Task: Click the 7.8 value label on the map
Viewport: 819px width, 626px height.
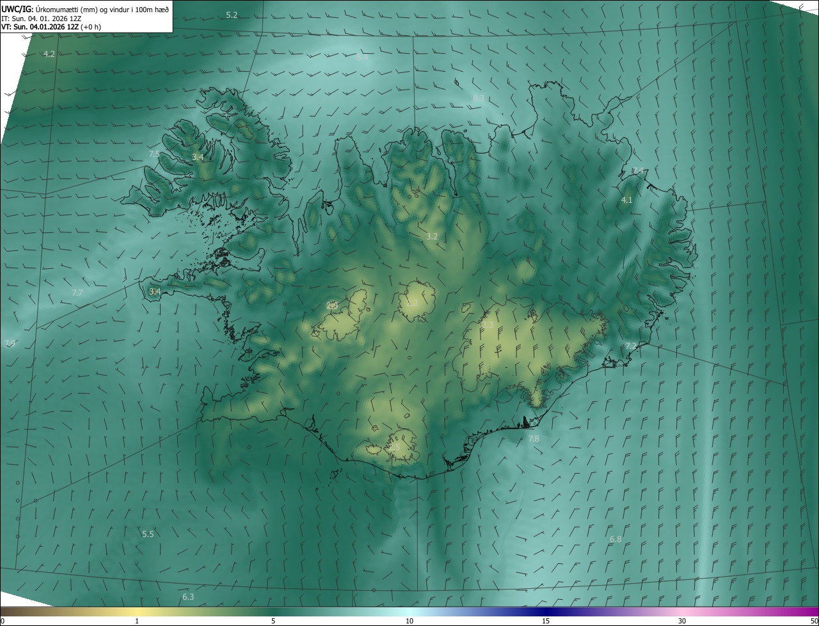Action: pos(534,439)
